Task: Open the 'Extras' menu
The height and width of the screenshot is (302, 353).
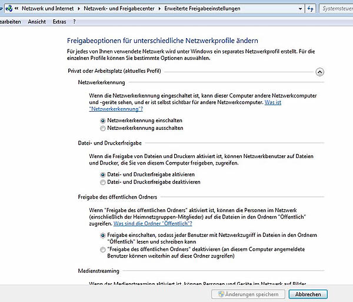Action: pos(59,22)
